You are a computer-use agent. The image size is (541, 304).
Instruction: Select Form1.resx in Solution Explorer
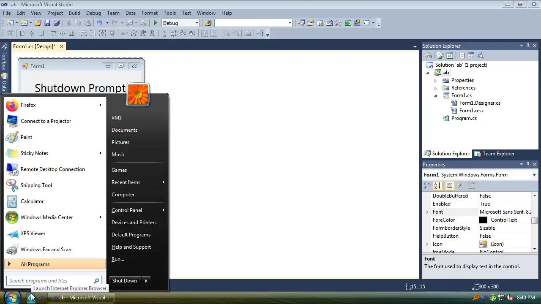point(471,111)
